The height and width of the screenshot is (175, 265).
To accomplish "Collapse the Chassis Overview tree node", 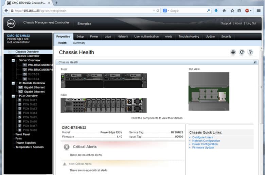I will pos(10,52).
